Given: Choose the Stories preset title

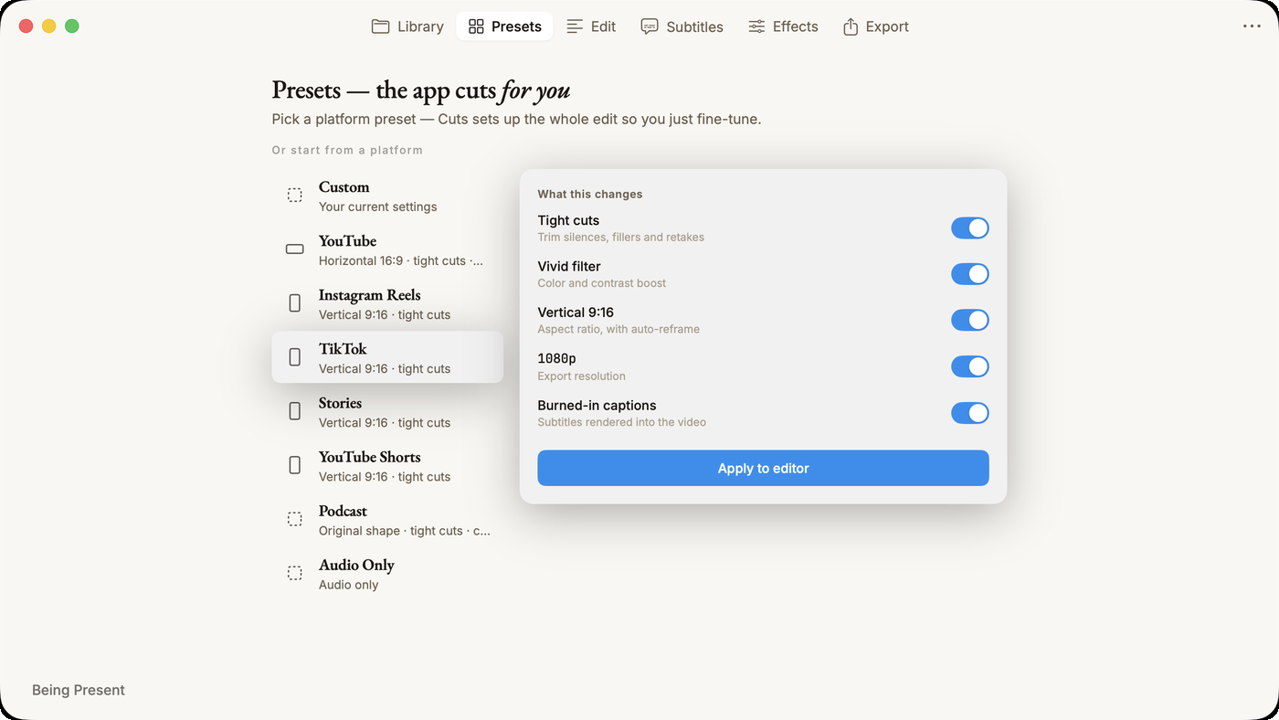Looking at the screenshot, I should tap(340, 403).
